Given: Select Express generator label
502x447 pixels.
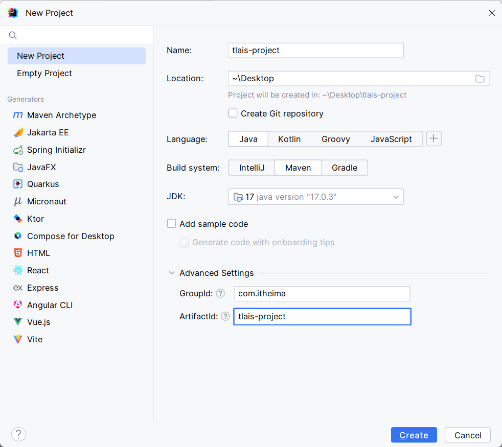Looking at the screenshot, I should pos(42,288).
